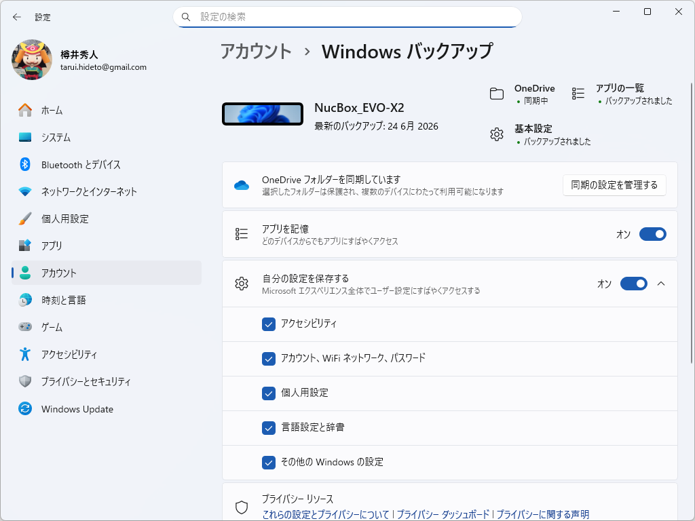Screen dimensions: 695x521
Task: Collapse the 自分の設定を保存する section chevron
Action: [661, 284]
